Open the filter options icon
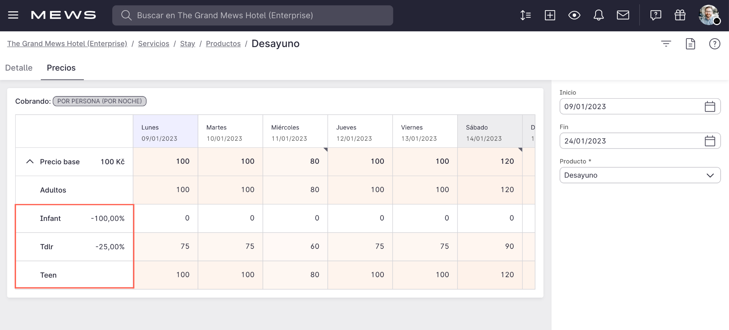Screen dimensions: 729x330 666,44
